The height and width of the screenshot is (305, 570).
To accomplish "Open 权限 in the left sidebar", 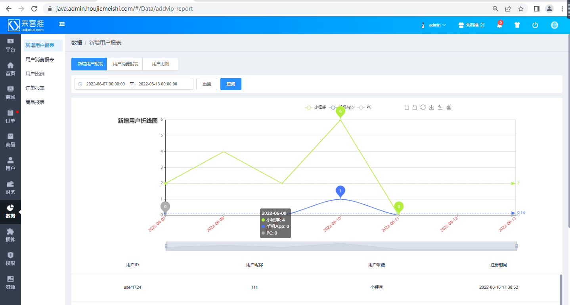I will [10, 259].
